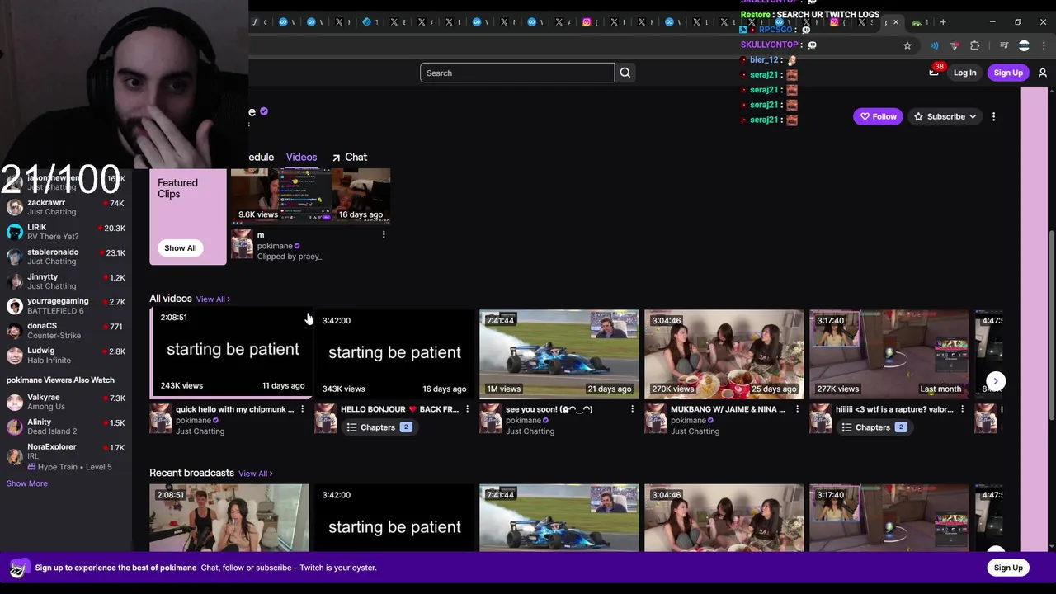The image size is (1056, 594).
Task: Open Ludwig channel avatar in sidebar
Action: point(15,356)
